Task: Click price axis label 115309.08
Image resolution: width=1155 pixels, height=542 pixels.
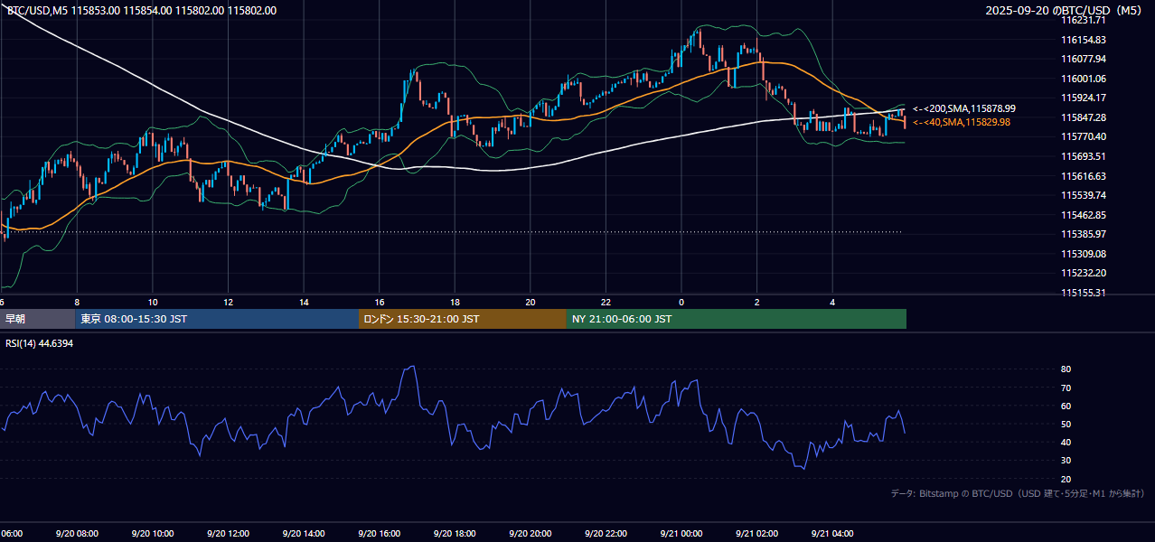Action: [x=1084, y=254]
